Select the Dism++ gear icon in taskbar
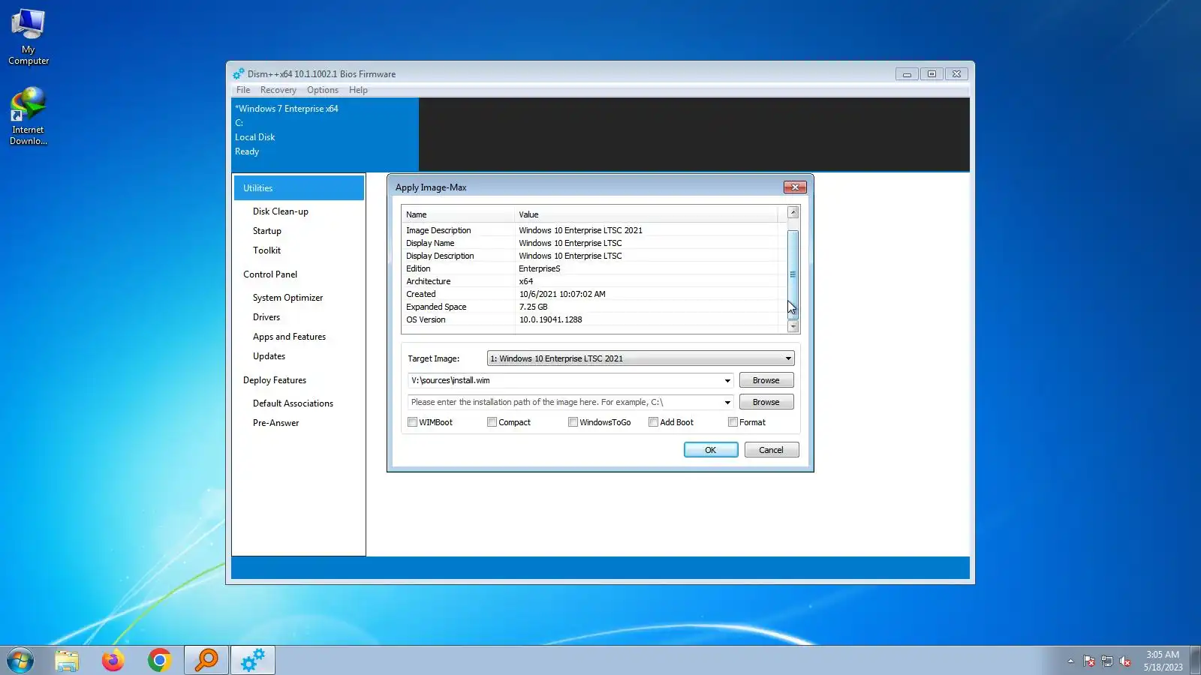1201x675 pixels. click(253, 660)
